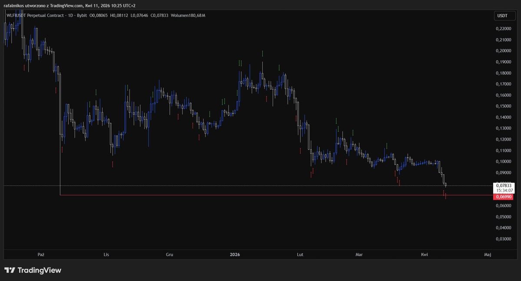Click the low value L0,07646

tap(139, 16)
